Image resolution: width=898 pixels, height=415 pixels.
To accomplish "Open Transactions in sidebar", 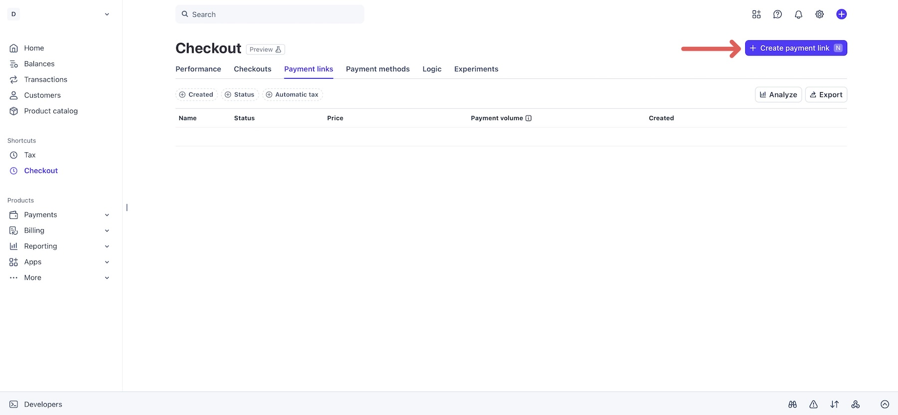I will coord(45,80).
